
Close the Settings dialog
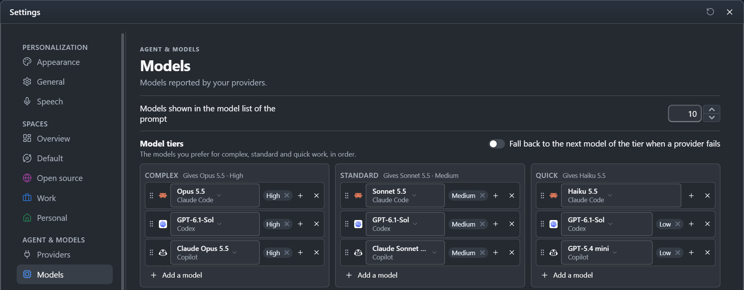point(730,12)
